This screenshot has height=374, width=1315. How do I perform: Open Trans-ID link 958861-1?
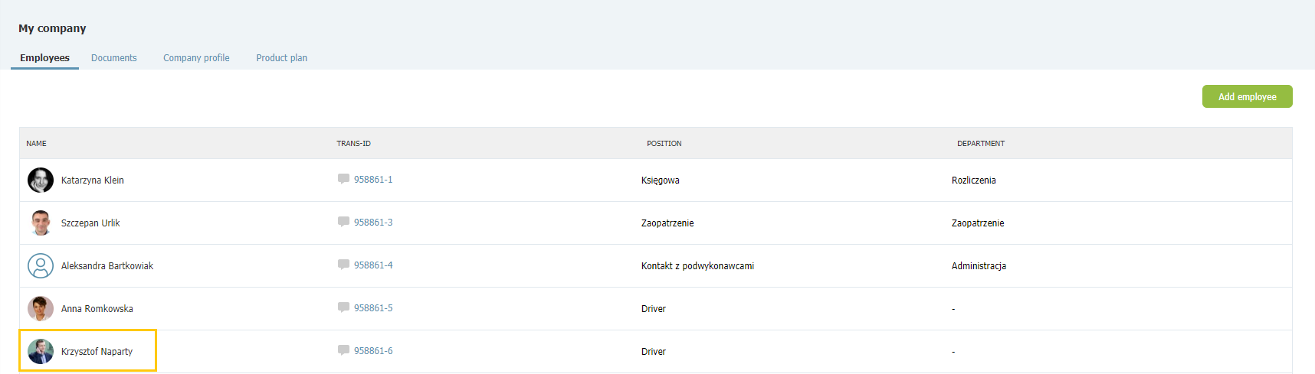pos(373,180)
